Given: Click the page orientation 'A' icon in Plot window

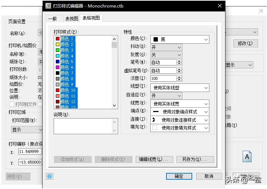Looking at the screenshot, I should 247,156.
